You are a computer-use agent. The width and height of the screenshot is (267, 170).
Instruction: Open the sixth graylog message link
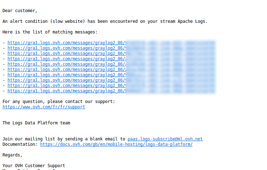click(66, 69)
